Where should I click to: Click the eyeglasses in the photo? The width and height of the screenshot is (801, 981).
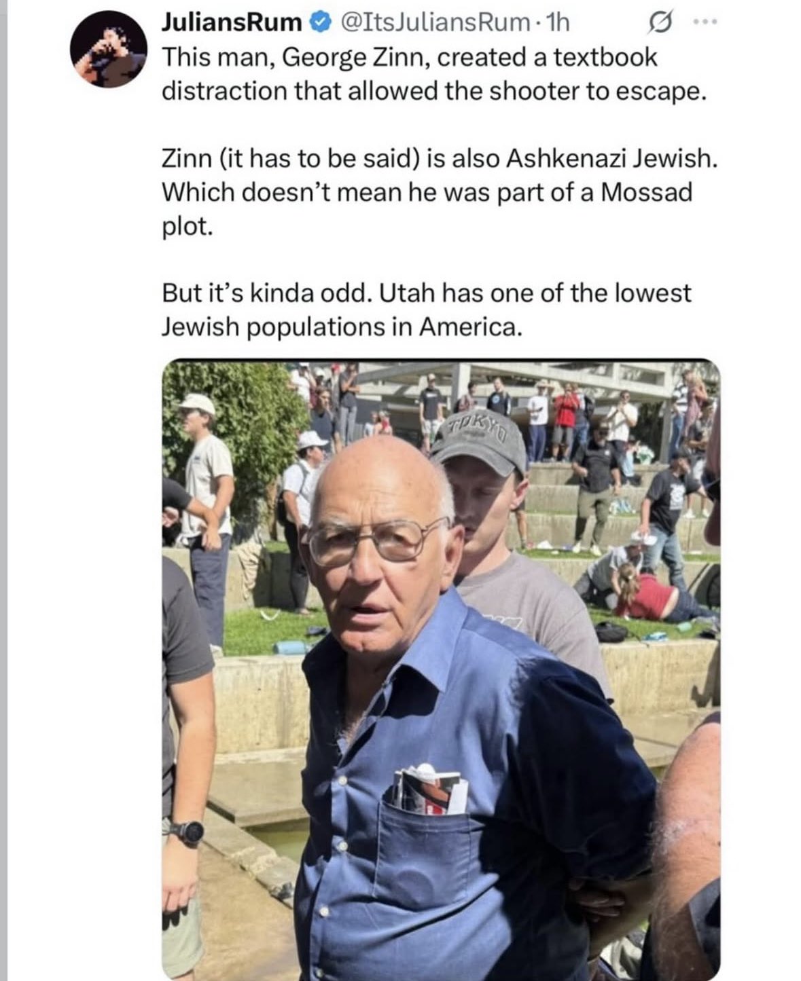pyautogui.click(x=375, y=541)
